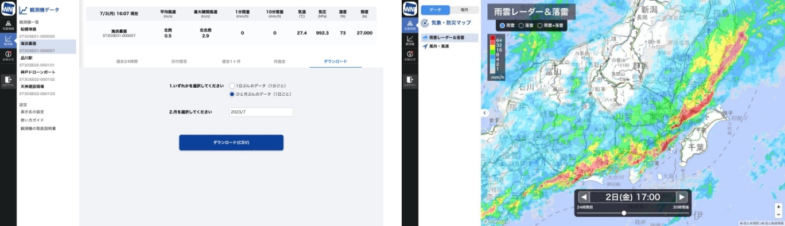Viewport: 785px width, 226px height.
Task: Choose 1日ぶんのデータ (1分ごと) radio
Action: click(232, 85)
